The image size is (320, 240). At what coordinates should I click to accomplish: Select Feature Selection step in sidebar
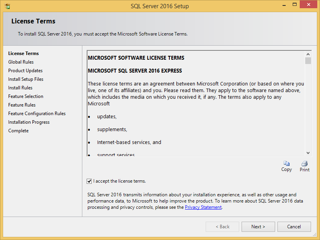26,96
